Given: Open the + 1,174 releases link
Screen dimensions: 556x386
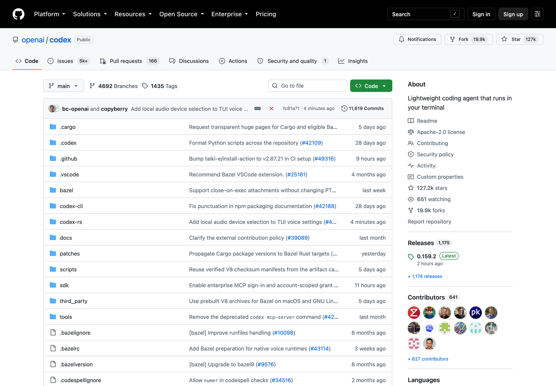Looking at the screenshot, I should coord(425,276).
